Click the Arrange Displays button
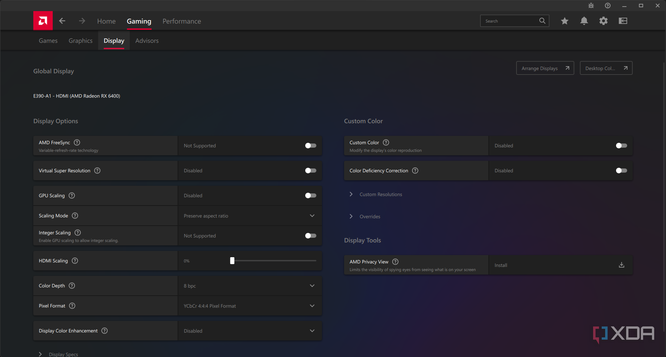The width and height of the screenshot is (666, 357). click(x=545, y=68)
